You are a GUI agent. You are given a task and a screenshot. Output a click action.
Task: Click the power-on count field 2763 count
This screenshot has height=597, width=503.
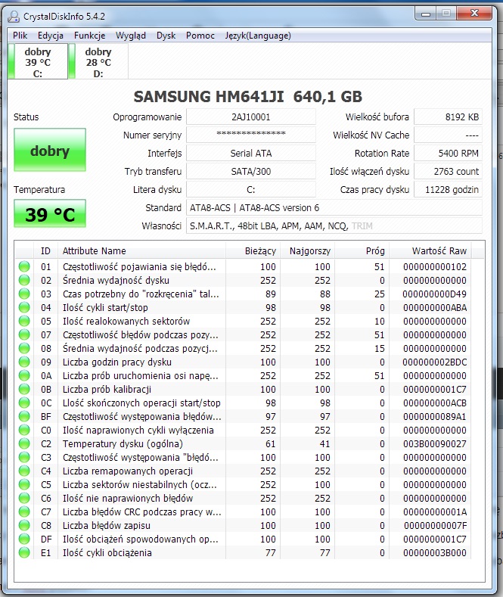tap(448, 171)
